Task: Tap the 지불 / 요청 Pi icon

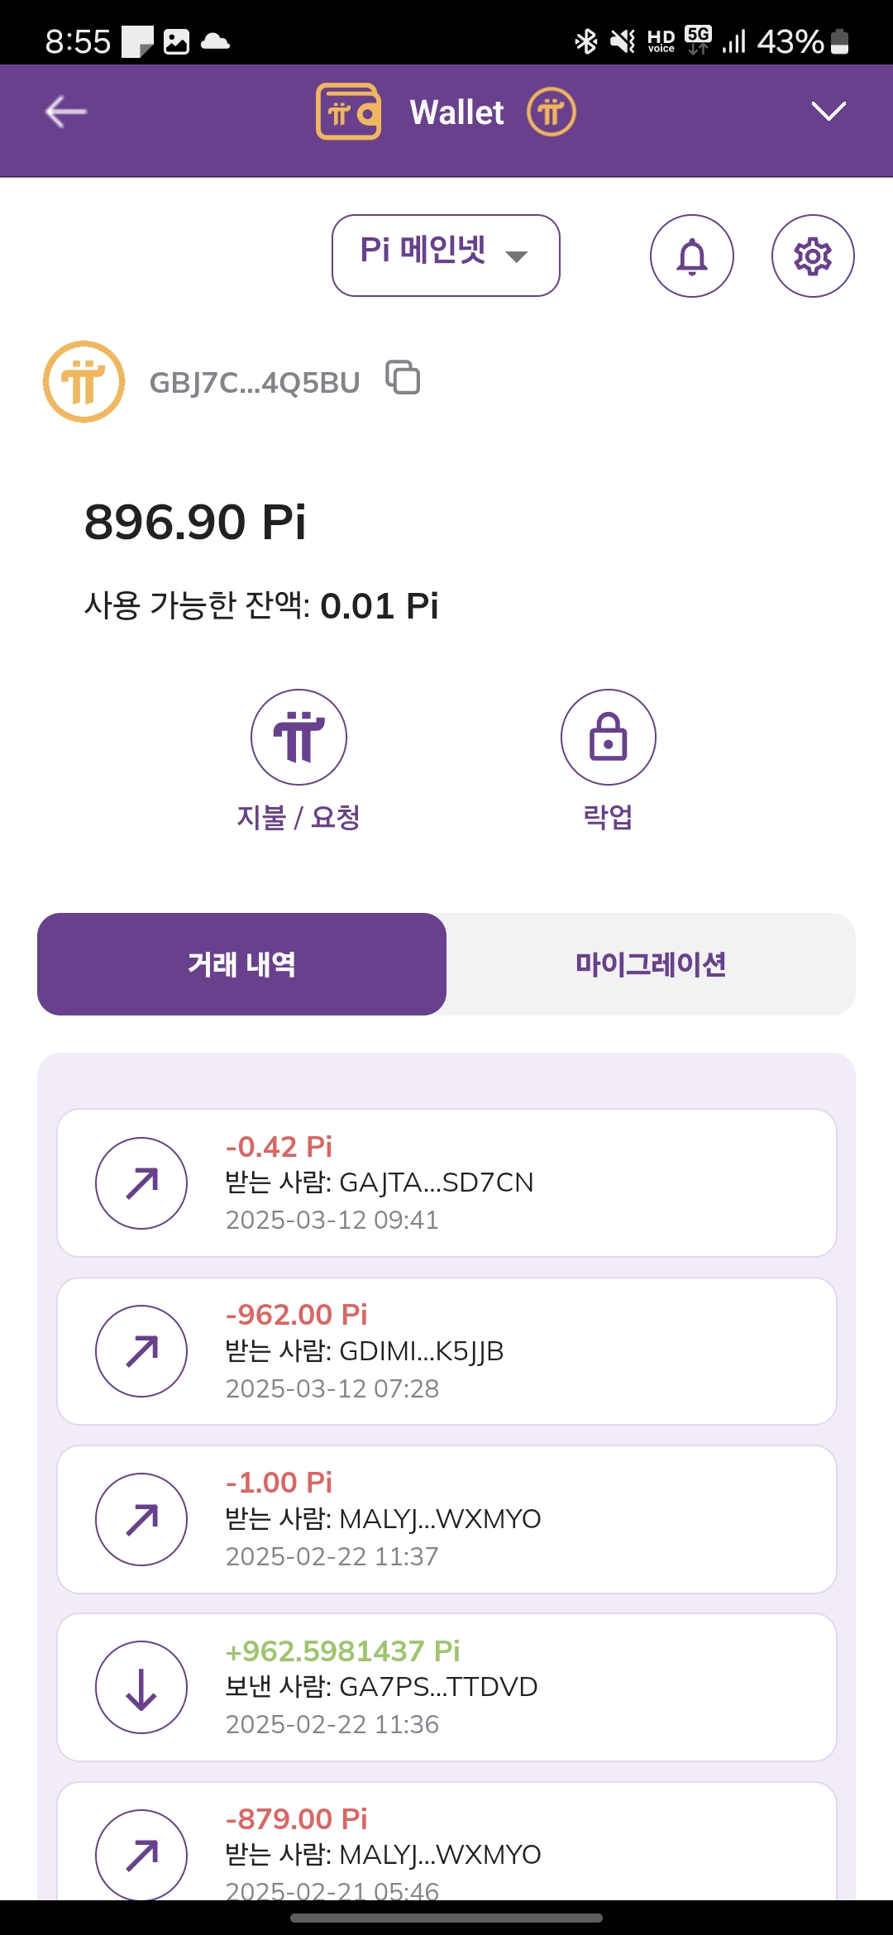Action: pos(298,737)
